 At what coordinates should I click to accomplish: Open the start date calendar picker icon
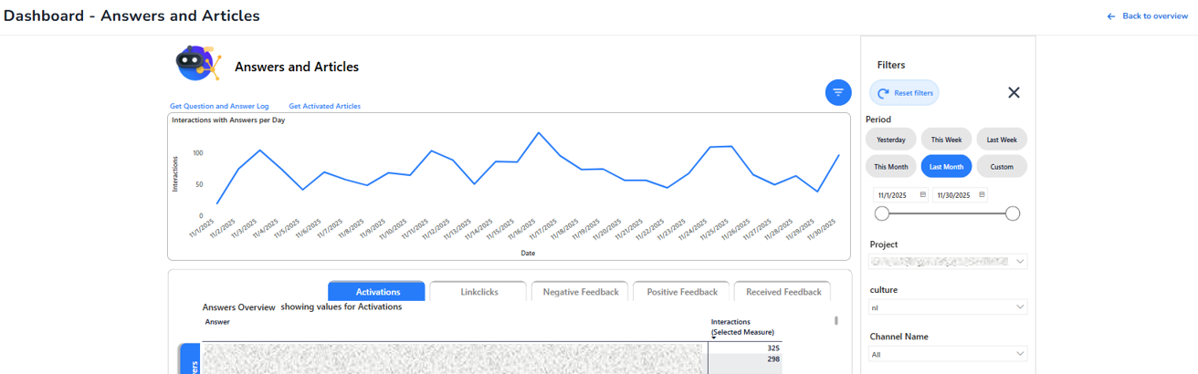coord(922,194)
